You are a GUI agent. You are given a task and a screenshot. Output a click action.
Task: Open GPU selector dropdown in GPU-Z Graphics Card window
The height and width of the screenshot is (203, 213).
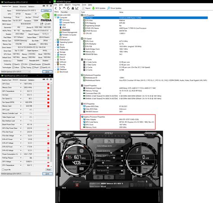click(x=16, y=71)
